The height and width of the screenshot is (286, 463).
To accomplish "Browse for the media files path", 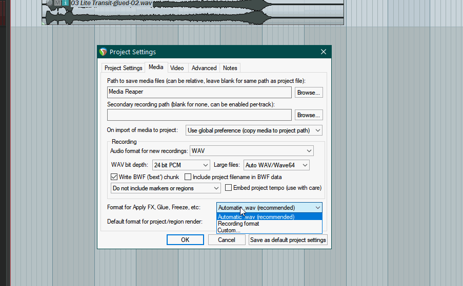I will pos(309,93).
